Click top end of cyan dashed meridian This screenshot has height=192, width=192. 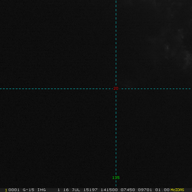tap(116, 1)
